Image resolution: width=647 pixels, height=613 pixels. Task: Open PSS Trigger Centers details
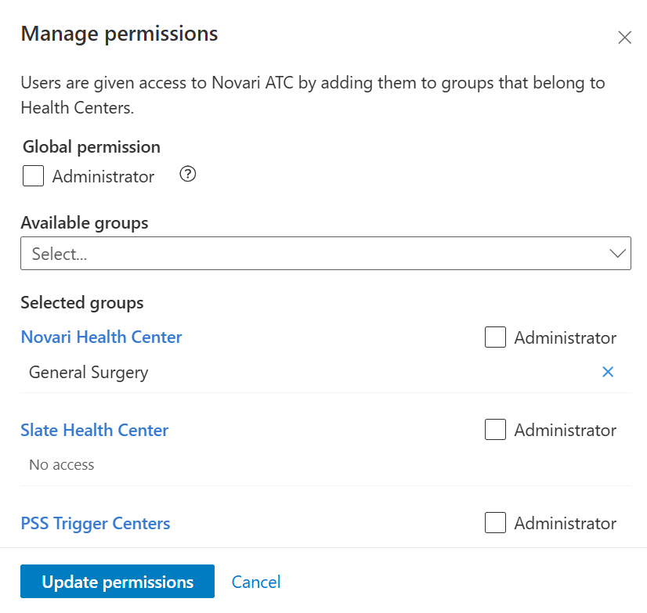click(95, 523)
